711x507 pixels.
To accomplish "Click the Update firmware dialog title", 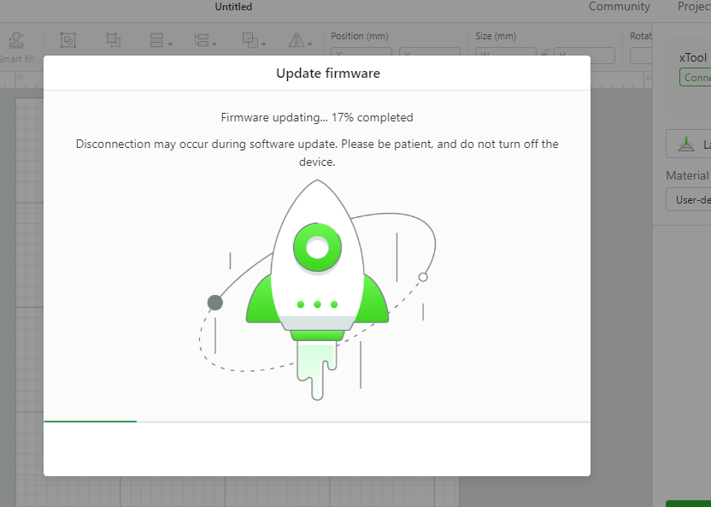I will point(328,74).
